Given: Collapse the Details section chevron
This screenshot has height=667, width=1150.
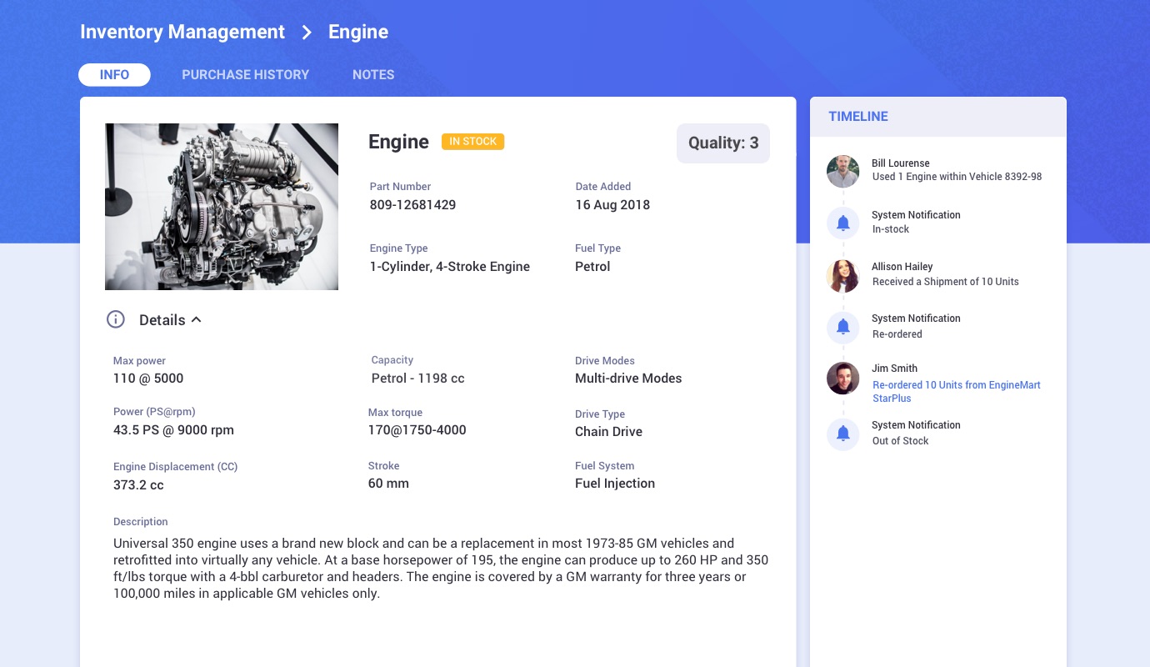Looking at the screenshot, I should tap(197, 319).
